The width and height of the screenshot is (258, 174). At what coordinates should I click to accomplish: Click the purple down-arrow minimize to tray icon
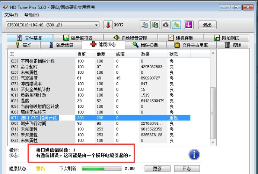(188, 25)
